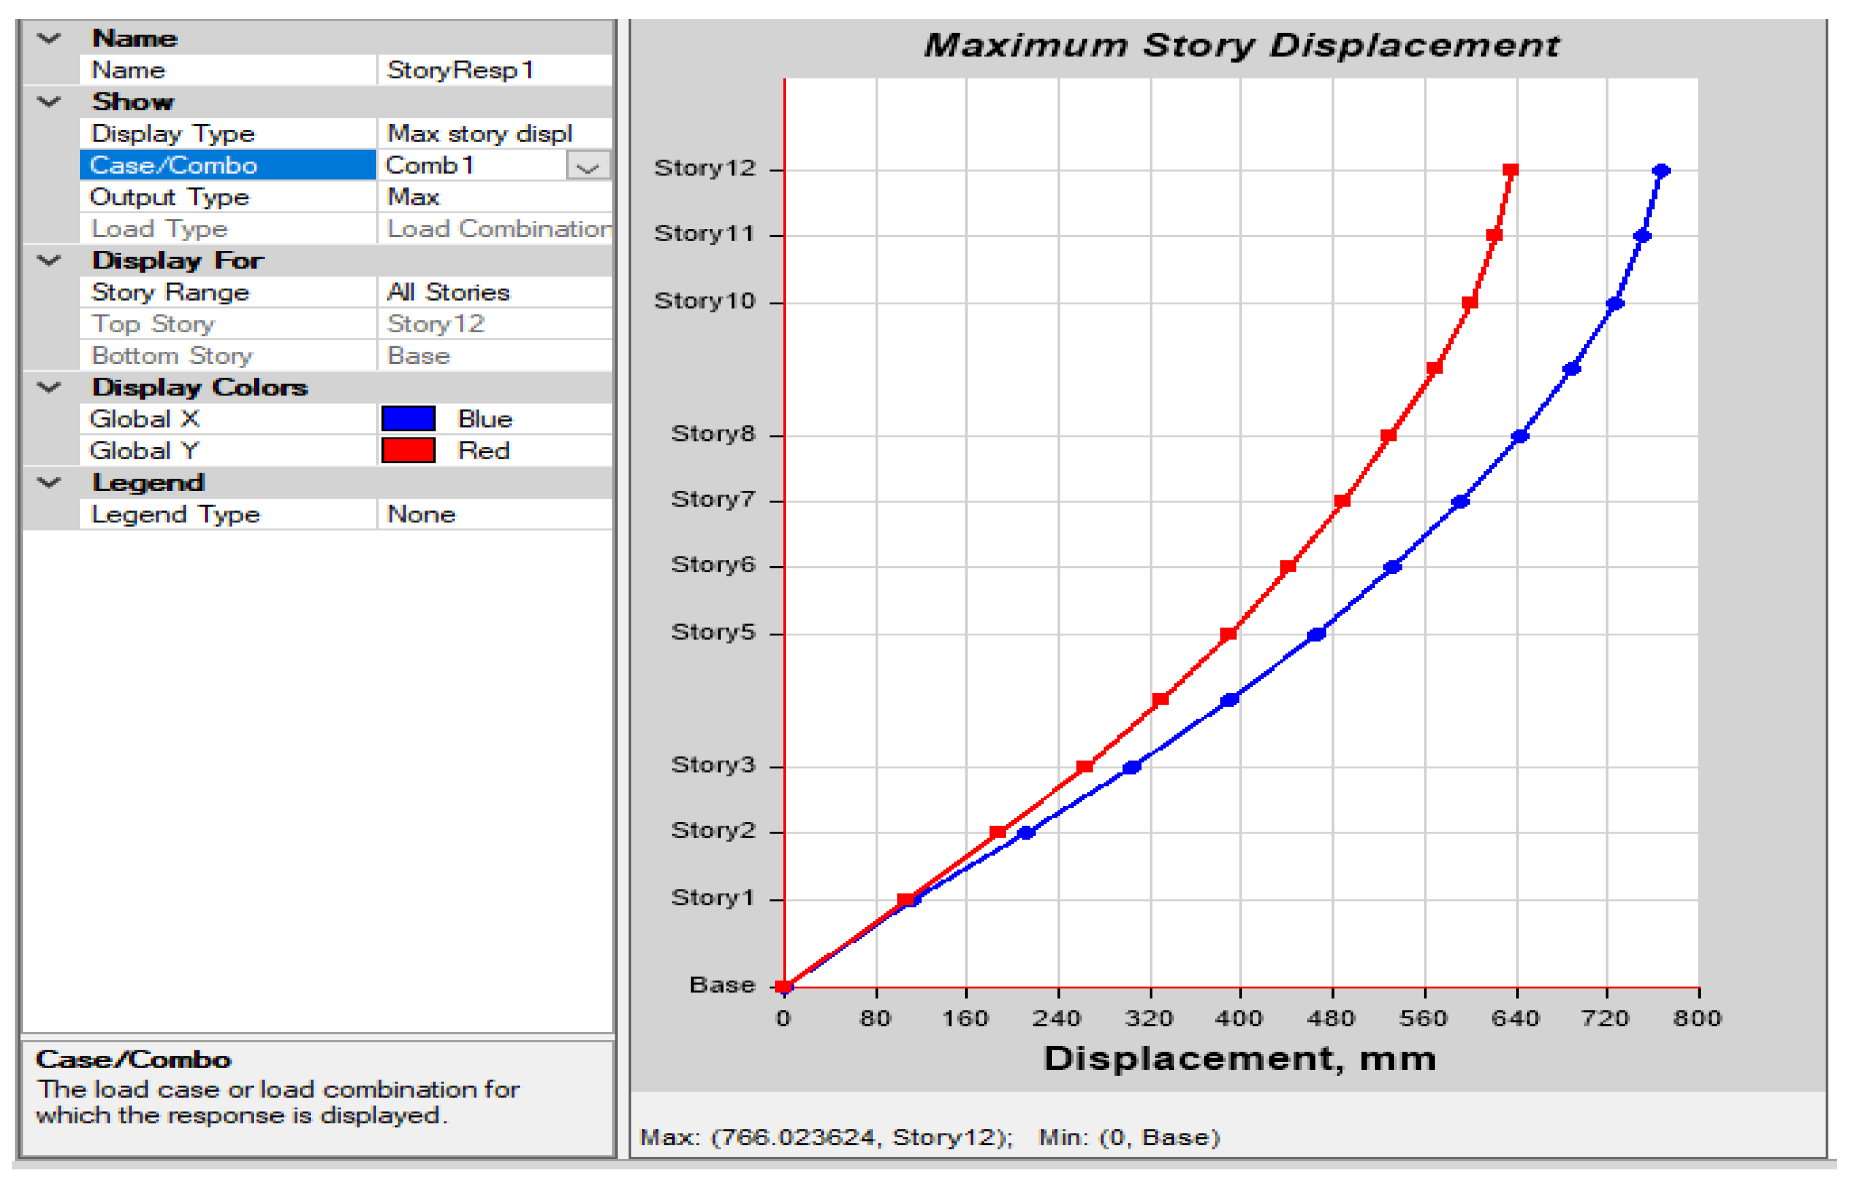
Task: Click the blue Story12 data point marker
Action: tap(1661, 171)
